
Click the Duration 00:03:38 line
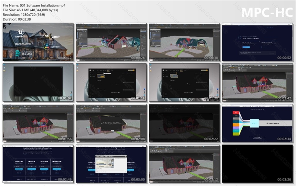click(17, 19)
